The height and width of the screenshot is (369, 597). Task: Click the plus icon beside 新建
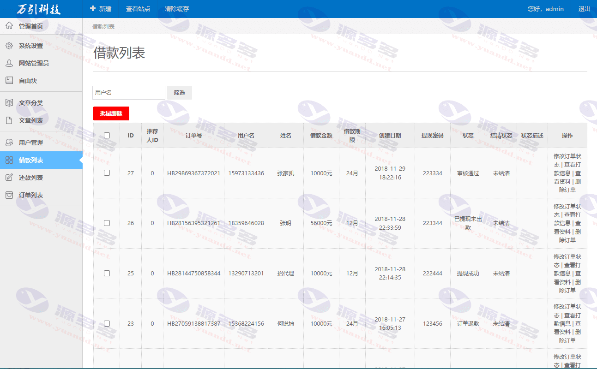pos(93,9)
